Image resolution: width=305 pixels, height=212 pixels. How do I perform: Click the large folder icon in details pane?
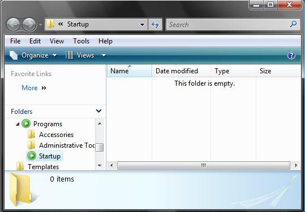22,189
